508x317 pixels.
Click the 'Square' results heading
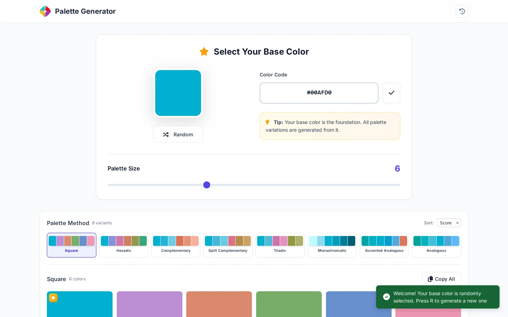[x=56, y=279]
